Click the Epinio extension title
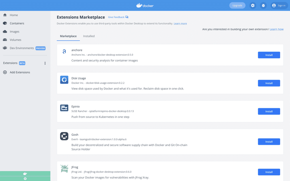290x181 pixels. [76, 107]
